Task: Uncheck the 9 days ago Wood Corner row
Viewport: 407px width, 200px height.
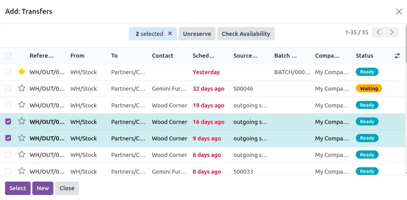Action: pos(8,138)
